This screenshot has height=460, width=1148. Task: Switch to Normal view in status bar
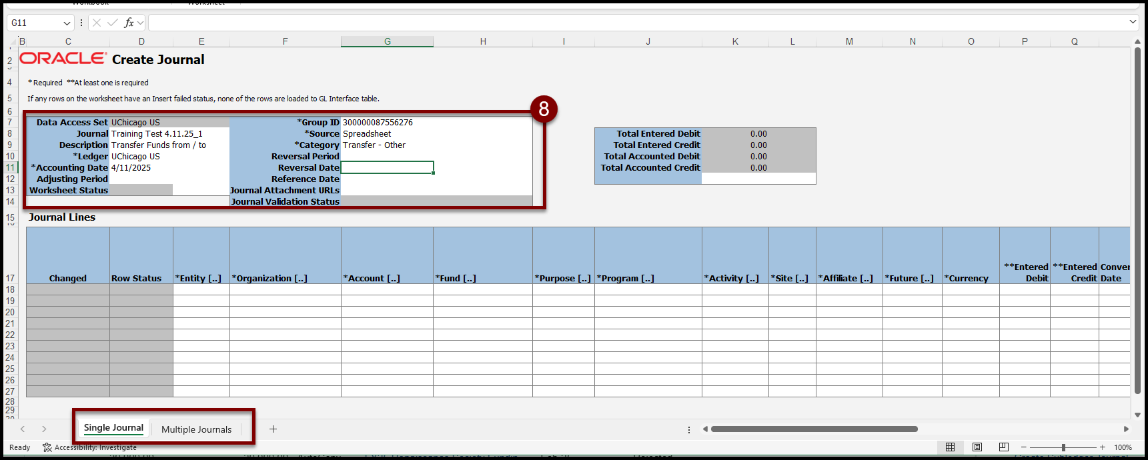(x=951, y=447)
